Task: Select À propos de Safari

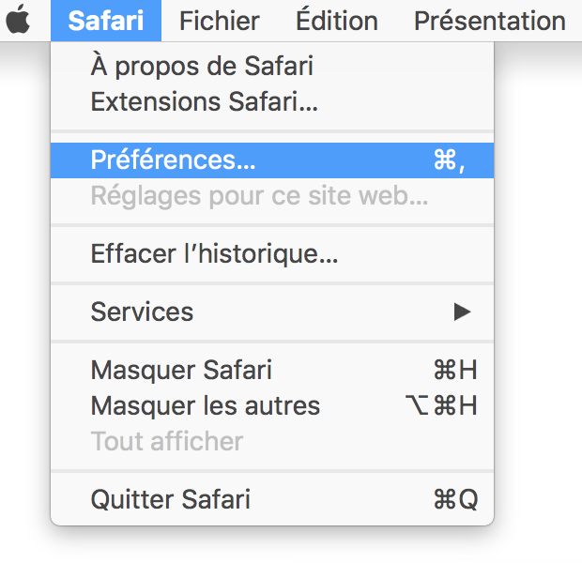Action: pyautogui.click(x=202, y=67)
